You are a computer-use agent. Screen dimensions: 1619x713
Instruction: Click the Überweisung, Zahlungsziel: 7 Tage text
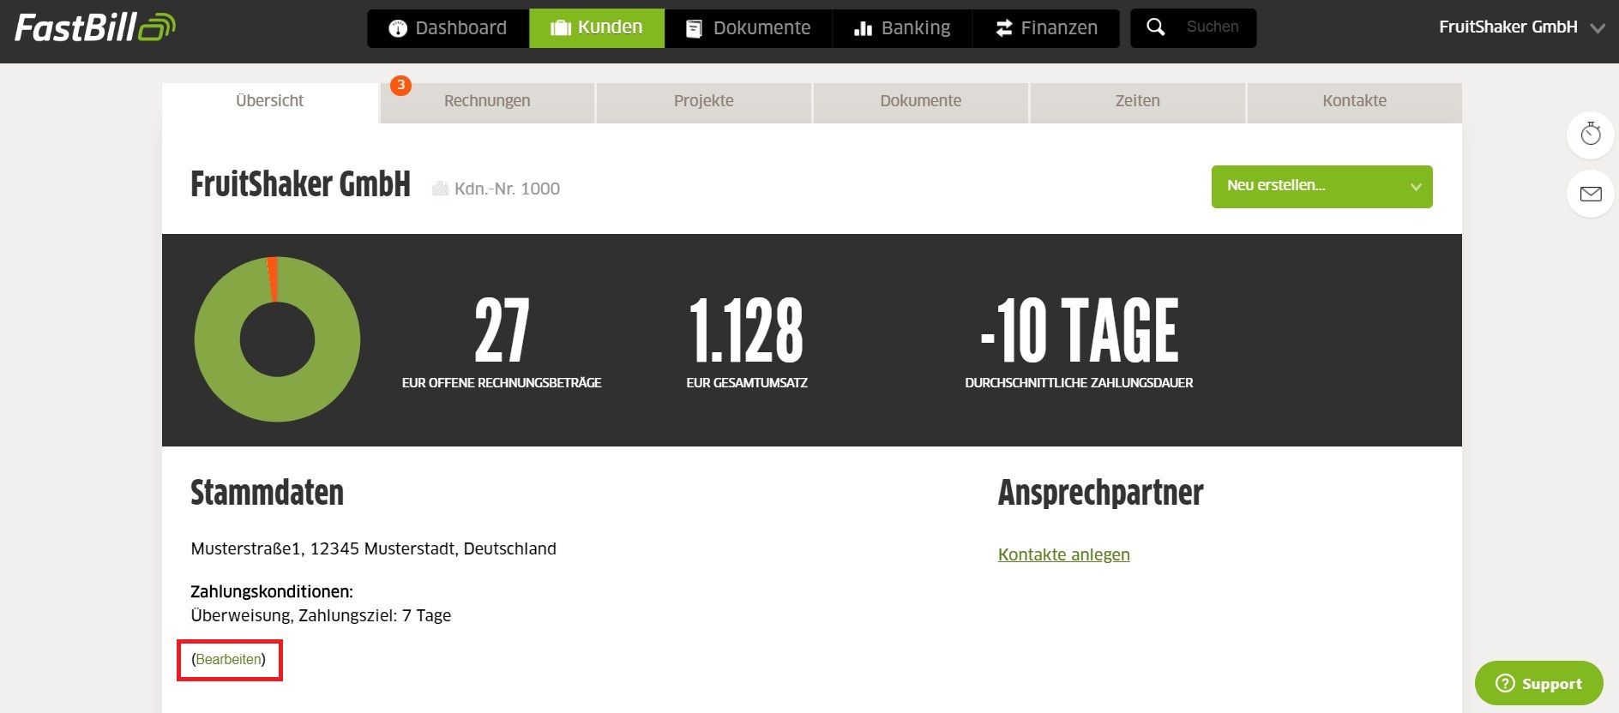321,615
